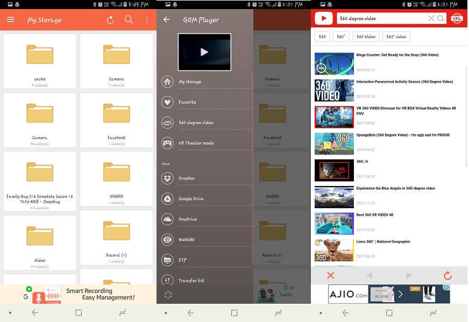469x322 pixels.
Task: Open Transfer list in drawer
Action: pos(207,280)
